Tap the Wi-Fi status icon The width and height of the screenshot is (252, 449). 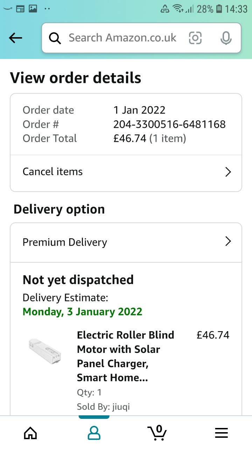point(177,9)
